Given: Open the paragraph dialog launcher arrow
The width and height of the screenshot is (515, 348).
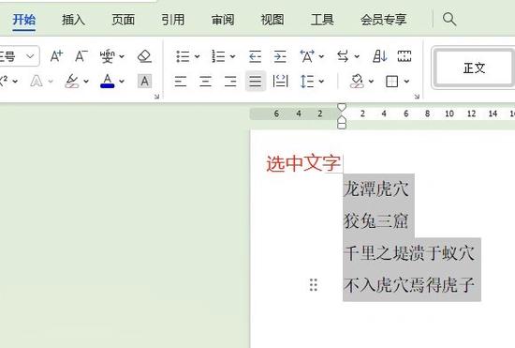Looking at the screenshot, I should [x=417, y=97].
